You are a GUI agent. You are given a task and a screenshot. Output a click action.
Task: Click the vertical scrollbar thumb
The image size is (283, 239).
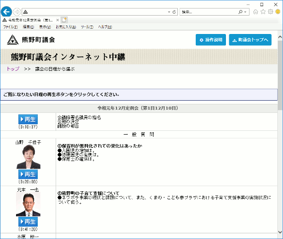pyautogui.click(x=280, y=75)
